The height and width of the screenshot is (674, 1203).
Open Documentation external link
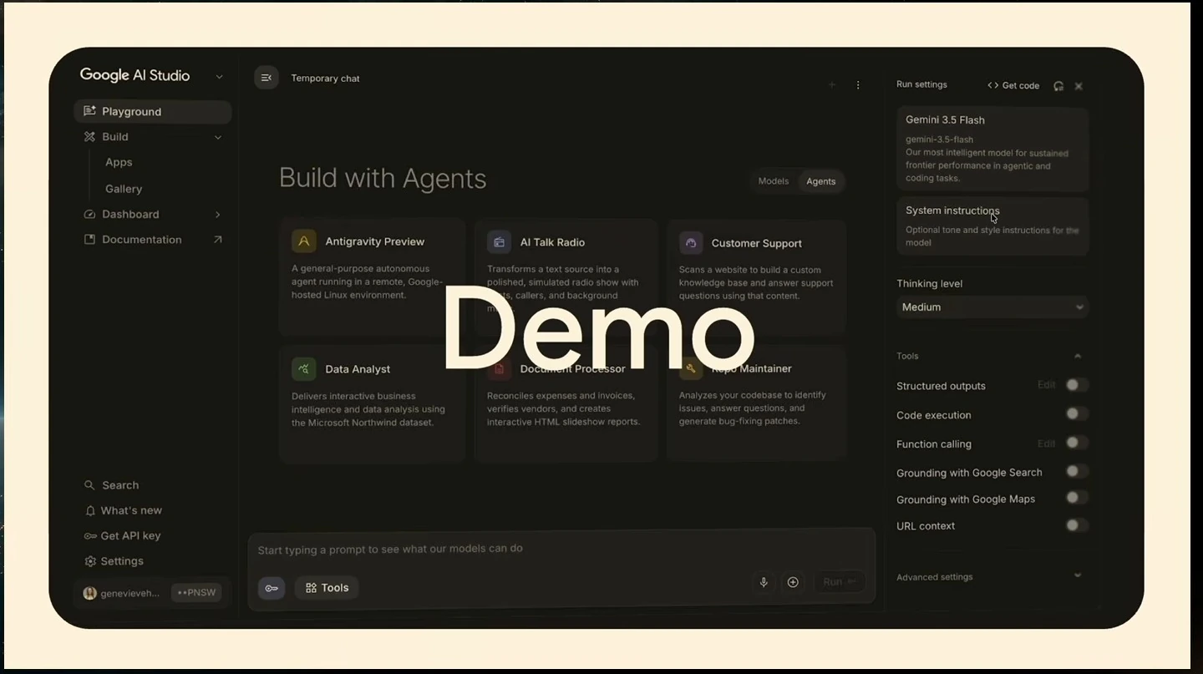click(153, 240)
